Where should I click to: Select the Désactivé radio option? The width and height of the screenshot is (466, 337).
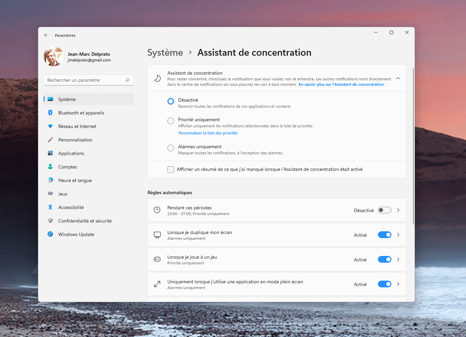point(171,101)
